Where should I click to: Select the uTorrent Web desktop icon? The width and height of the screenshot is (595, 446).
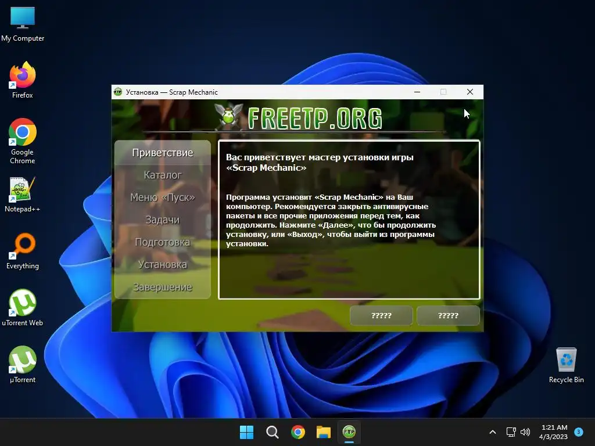click(23, 308)
